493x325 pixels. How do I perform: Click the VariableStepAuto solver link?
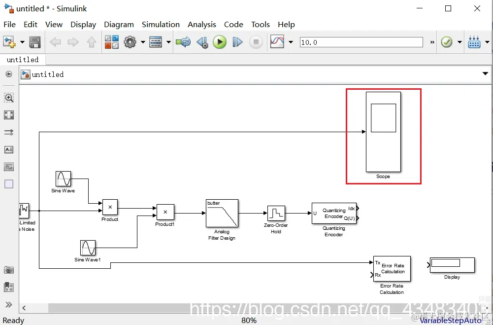click(x=451, y=321)
